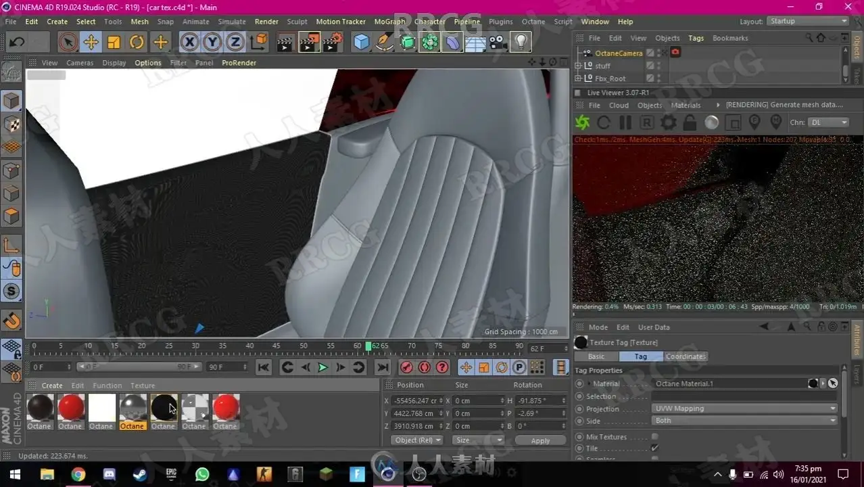This screenshot has height=487, width=864.
Task: Toggle Z axis lock
Action: (x=235, y=43)
